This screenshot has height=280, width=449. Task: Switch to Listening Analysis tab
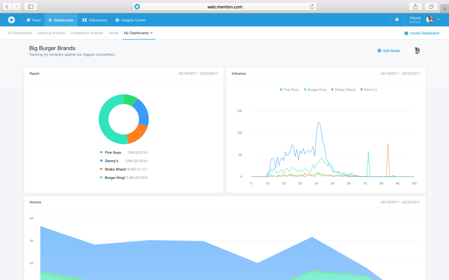[x=51, y=33]
